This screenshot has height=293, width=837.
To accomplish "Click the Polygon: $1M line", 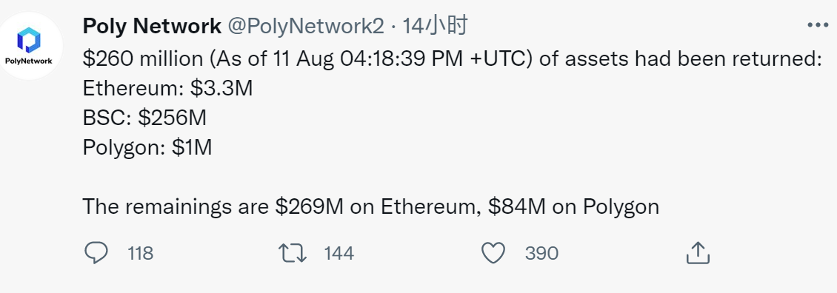I will click(147, 148).
